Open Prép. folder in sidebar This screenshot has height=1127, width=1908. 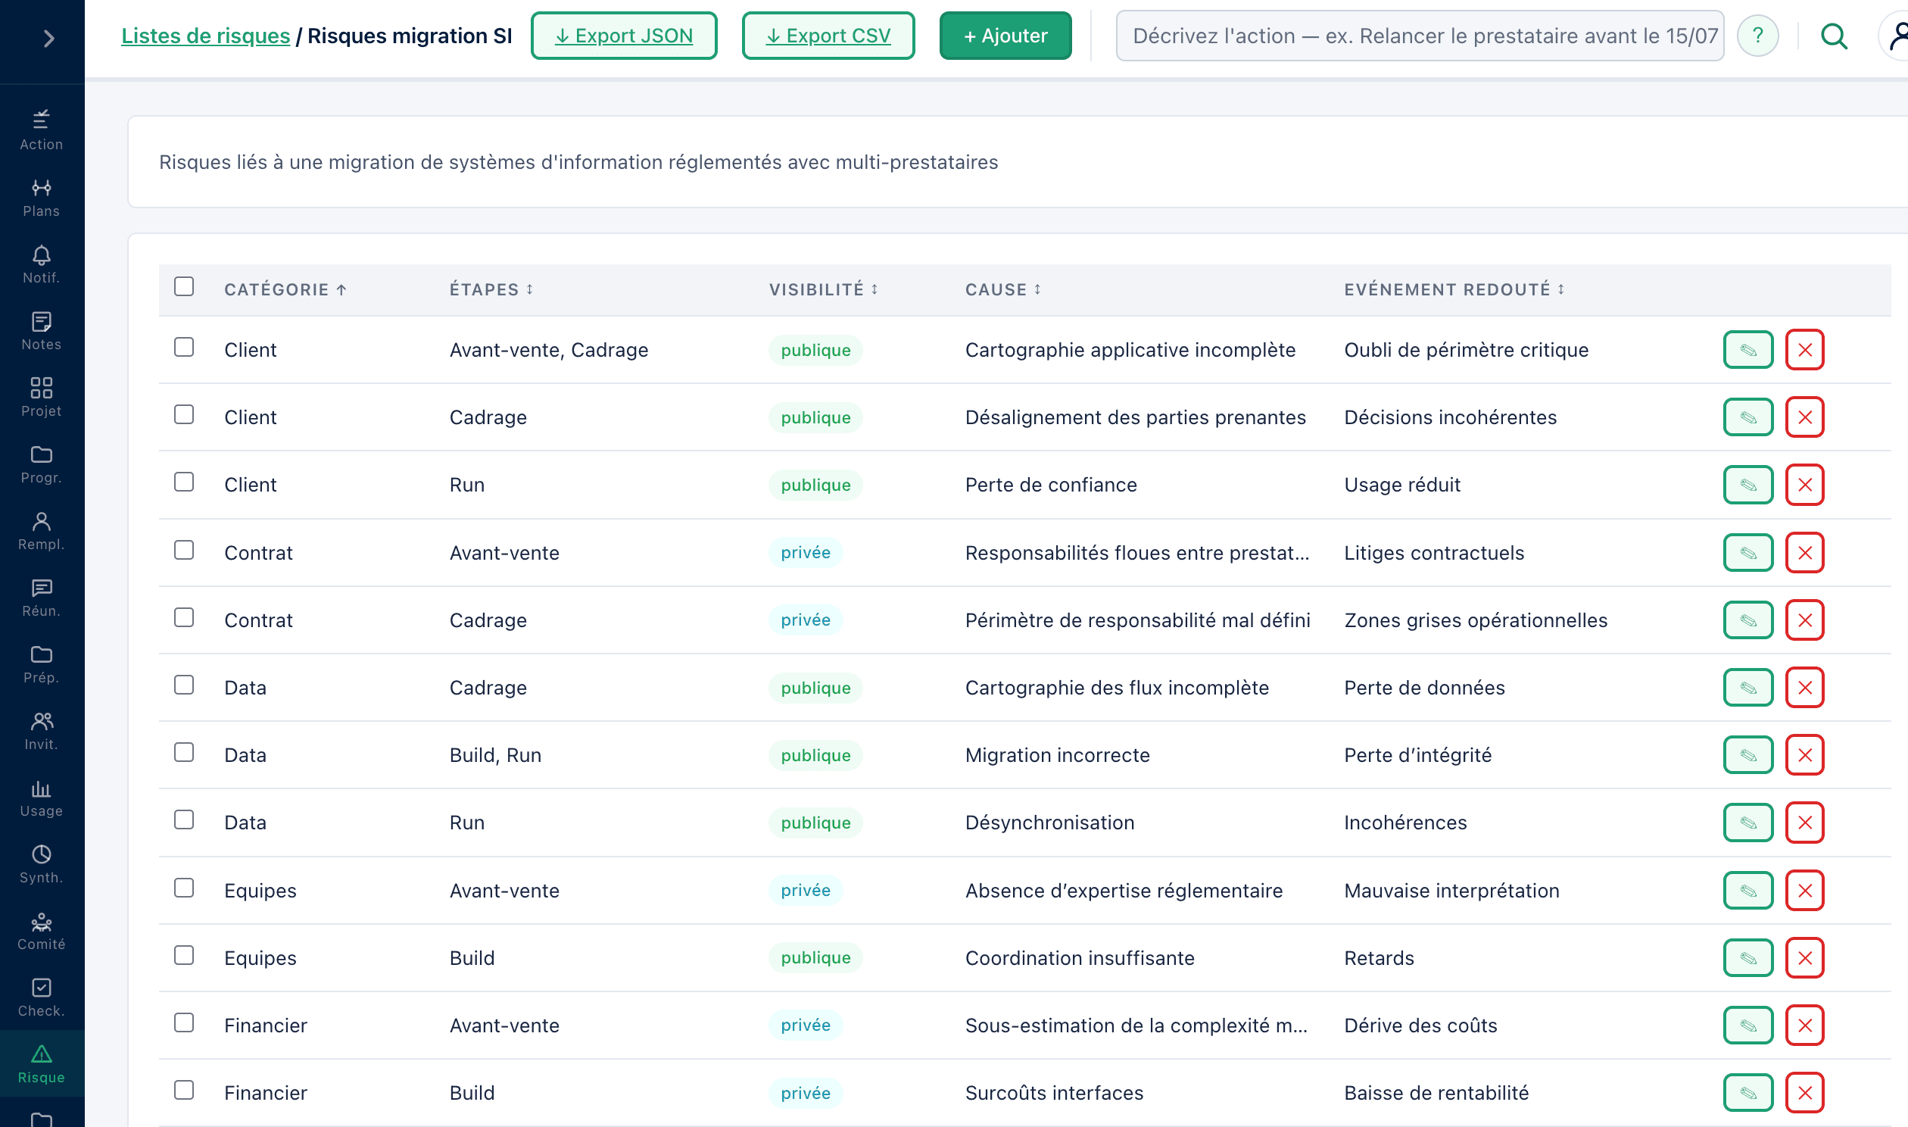42,664
